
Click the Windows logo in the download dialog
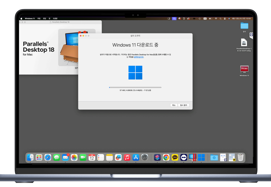tap(135, 72)
